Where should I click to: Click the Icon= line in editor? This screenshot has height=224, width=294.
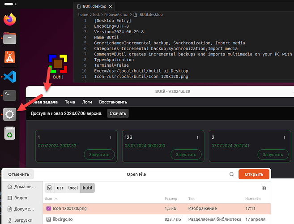point(141,77)
